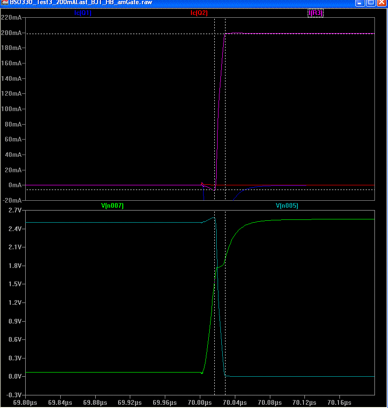Image resolution: width=388 pixels, height=408 pixels.
Task: Click the 1.5V axis label
Action: click(15, 284)
